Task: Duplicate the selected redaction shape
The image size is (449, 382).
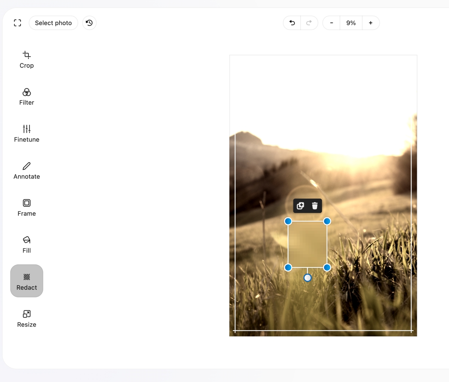Action: 300,206
